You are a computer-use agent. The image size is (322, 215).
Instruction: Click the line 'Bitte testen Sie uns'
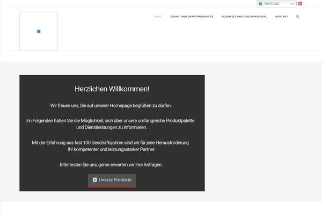point(111,164)
